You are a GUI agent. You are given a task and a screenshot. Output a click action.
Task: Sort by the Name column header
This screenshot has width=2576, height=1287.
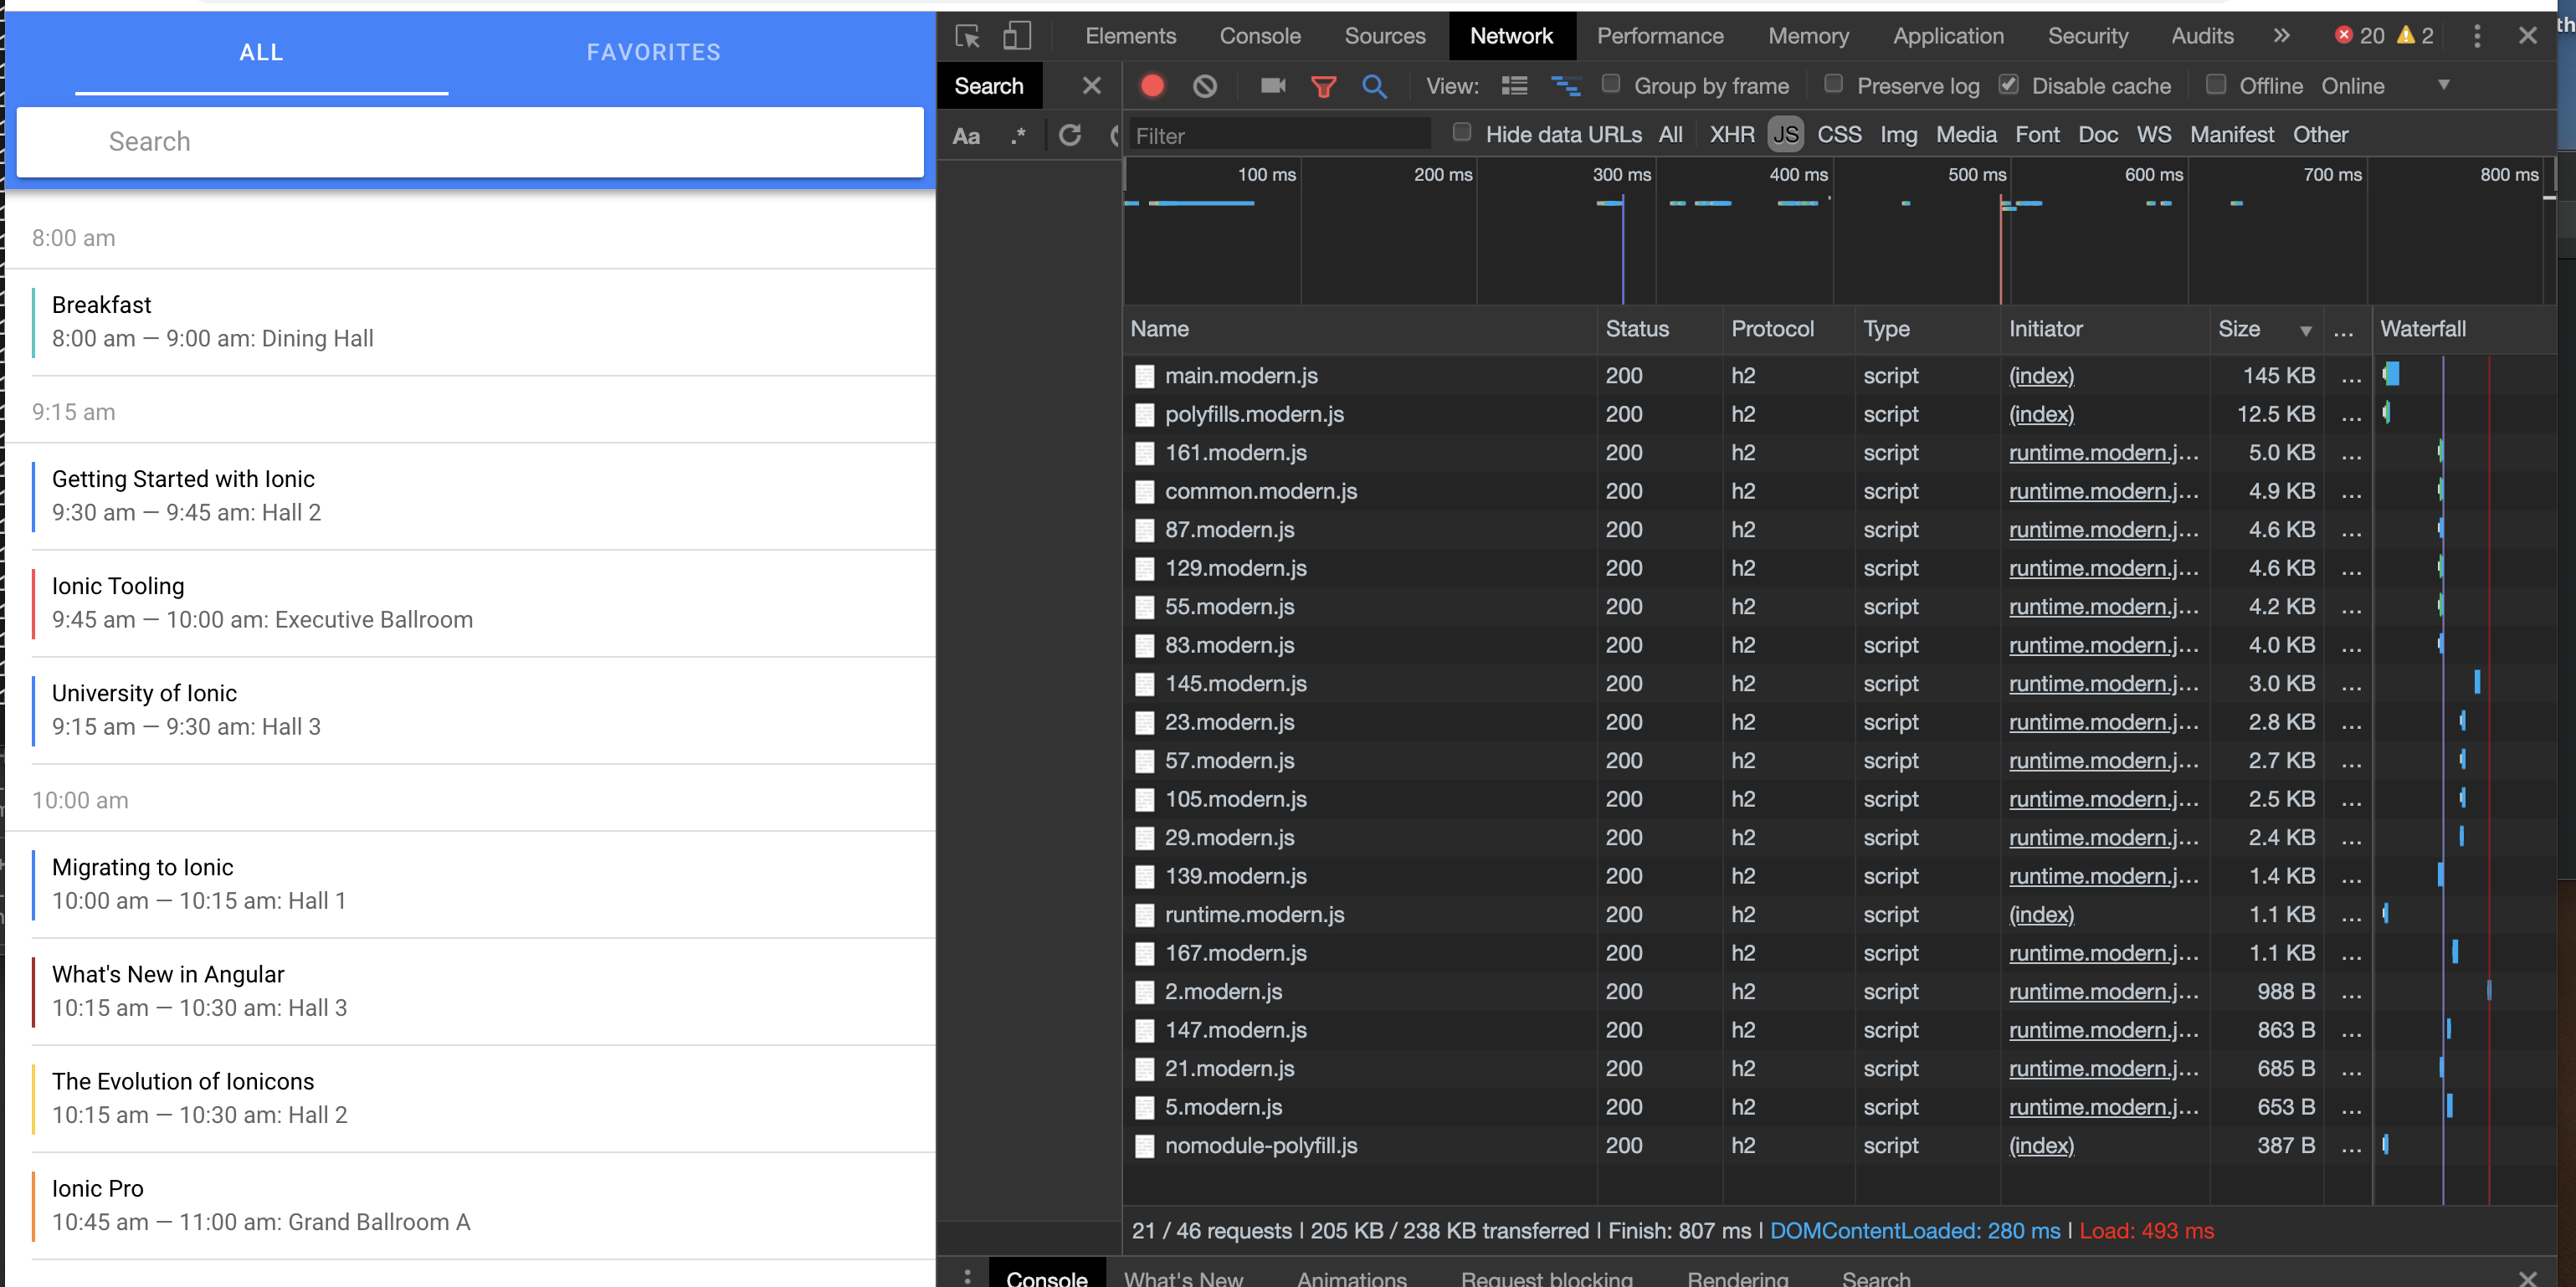(x=1358, y=329)
